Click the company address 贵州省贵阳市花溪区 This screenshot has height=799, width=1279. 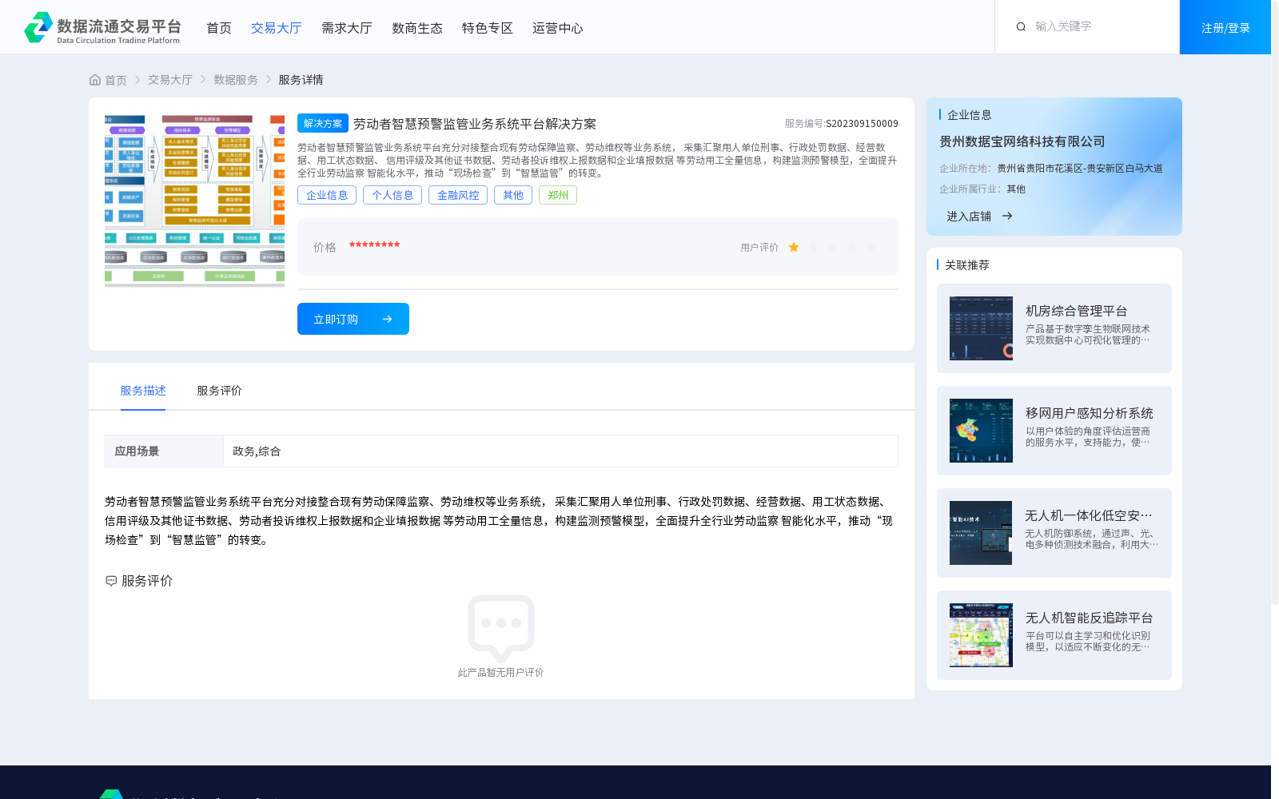click(x=1080, y=169)
